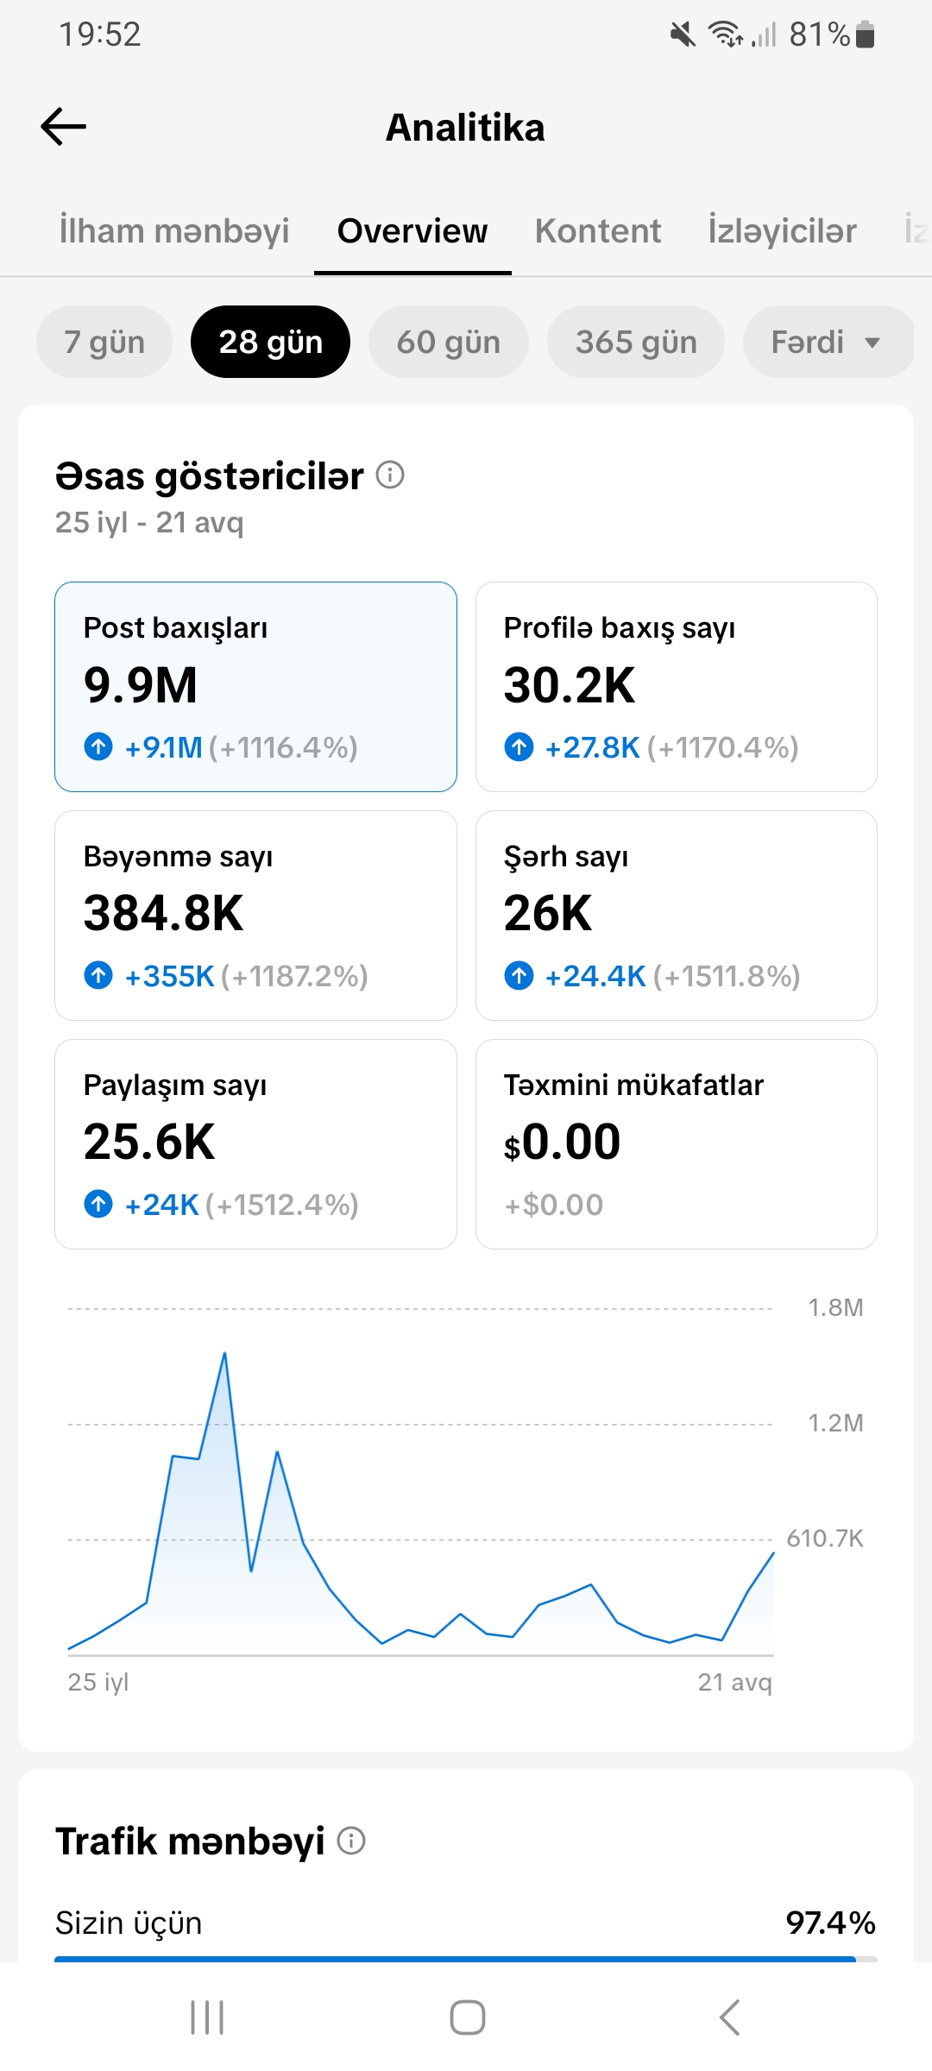Viewport: 932px width, 2071px height.
Task: Switch to the Kontent tab
Action: click(x=598, y=231)
